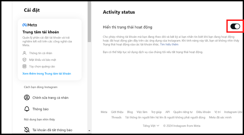Click the Trung tâm tài khoản heading
The width and height of the screenshot is (244, 135).
click(x=41, y=32)
